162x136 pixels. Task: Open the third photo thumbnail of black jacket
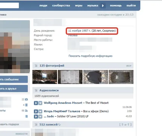(x=96, y=77)
